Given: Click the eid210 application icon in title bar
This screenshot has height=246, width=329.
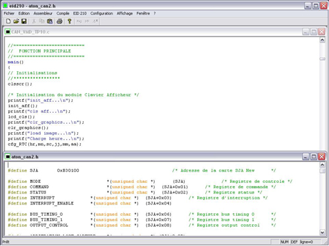Looking at the screenshot, I should coord(5,5).
